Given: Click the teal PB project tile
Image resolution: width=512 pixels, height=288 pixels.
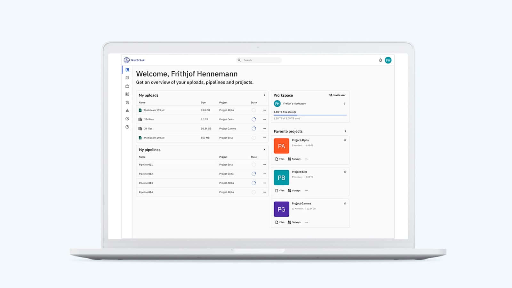Looking at the screenshot, I should click(282, 178).
